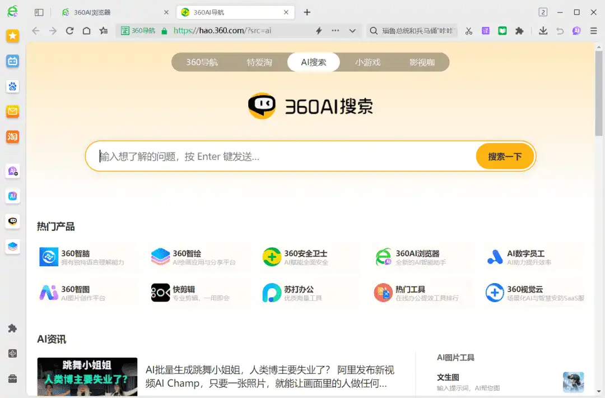The image size is (605, 398).
Task: Click the address bar URL field
Action: 240,30
